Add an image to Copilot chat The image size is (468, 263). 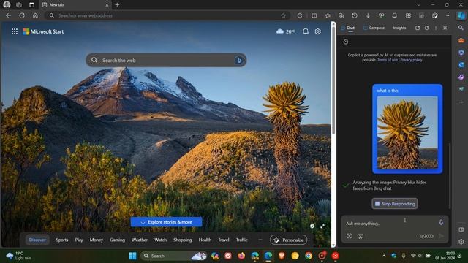point(350,236)
